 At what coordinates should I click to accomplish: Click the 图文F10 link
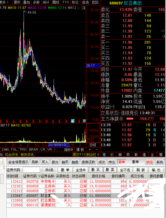pos(79,155)
